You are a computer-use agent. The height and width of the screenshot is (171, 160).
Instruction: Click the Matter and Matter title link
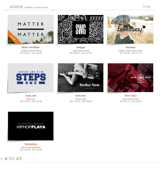(31, 47)
